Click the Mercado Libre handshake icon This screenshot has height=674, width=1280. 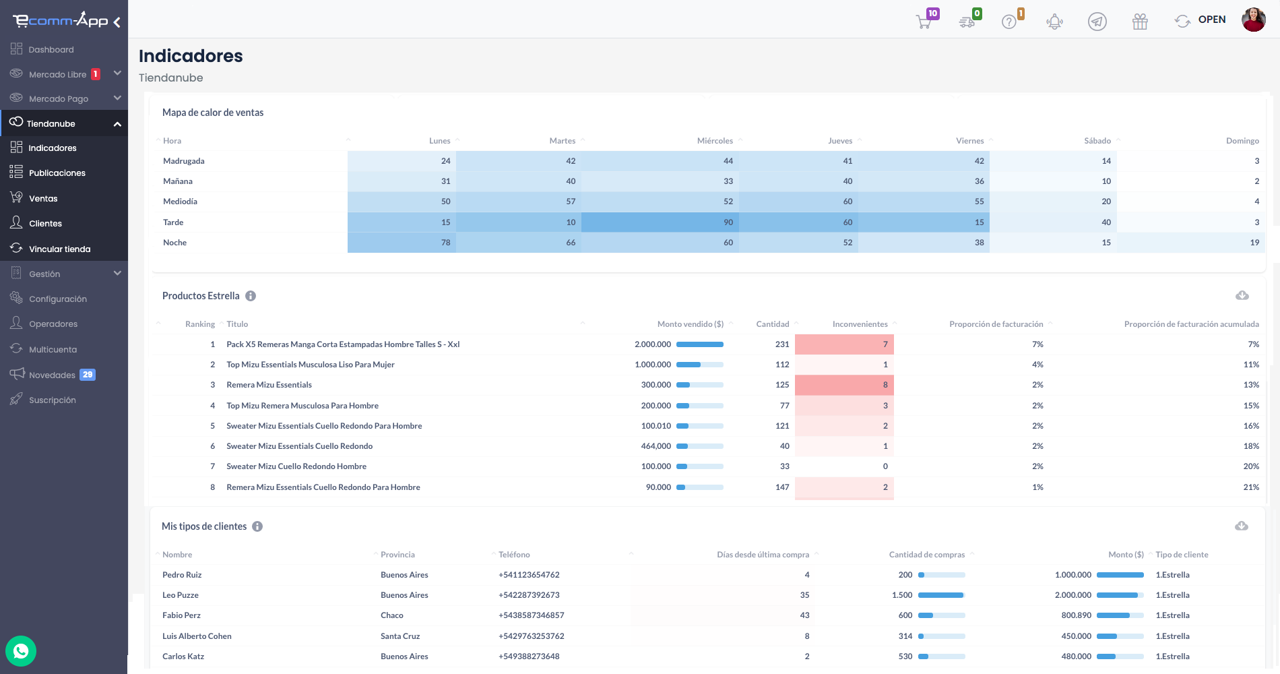16,73
